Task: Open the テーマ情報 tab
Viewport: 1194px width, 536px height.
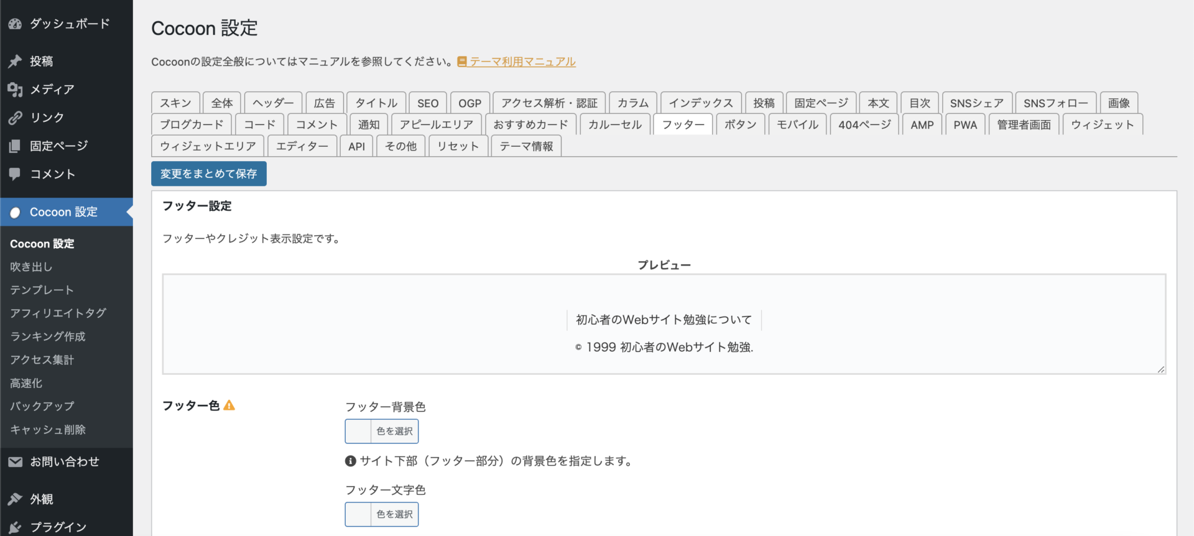Action: click(527, 146)
